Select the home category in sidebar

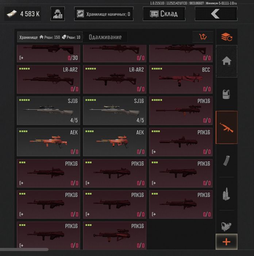point(227,61)
